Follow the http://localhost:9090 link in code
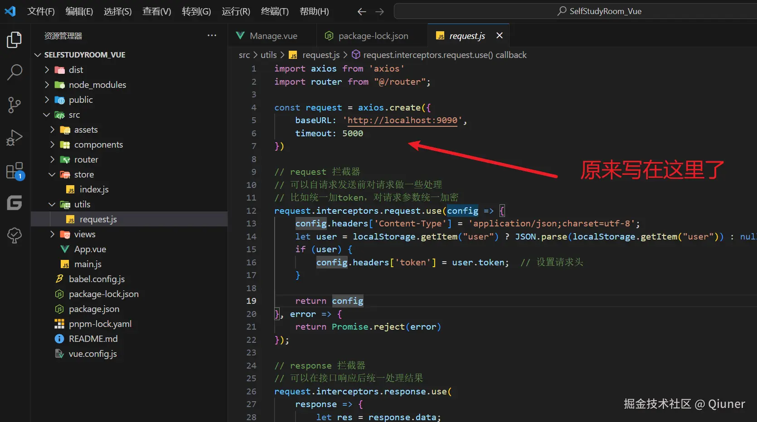 tap(402, 120)
